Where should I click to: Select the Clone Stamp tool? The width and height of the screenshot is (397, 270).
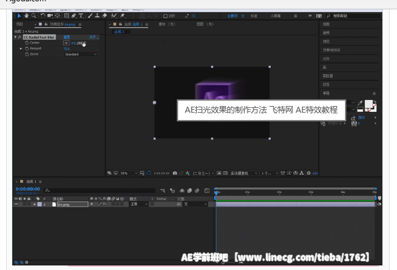97,16
